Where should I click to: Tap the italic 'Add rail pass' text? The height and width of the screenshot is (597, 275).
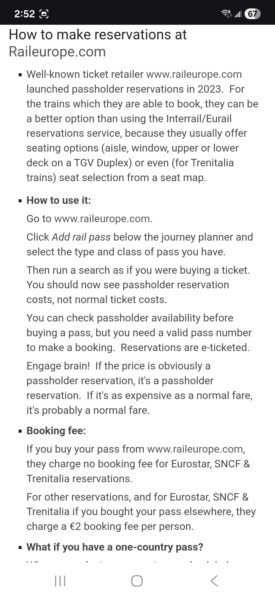point(81,237)
